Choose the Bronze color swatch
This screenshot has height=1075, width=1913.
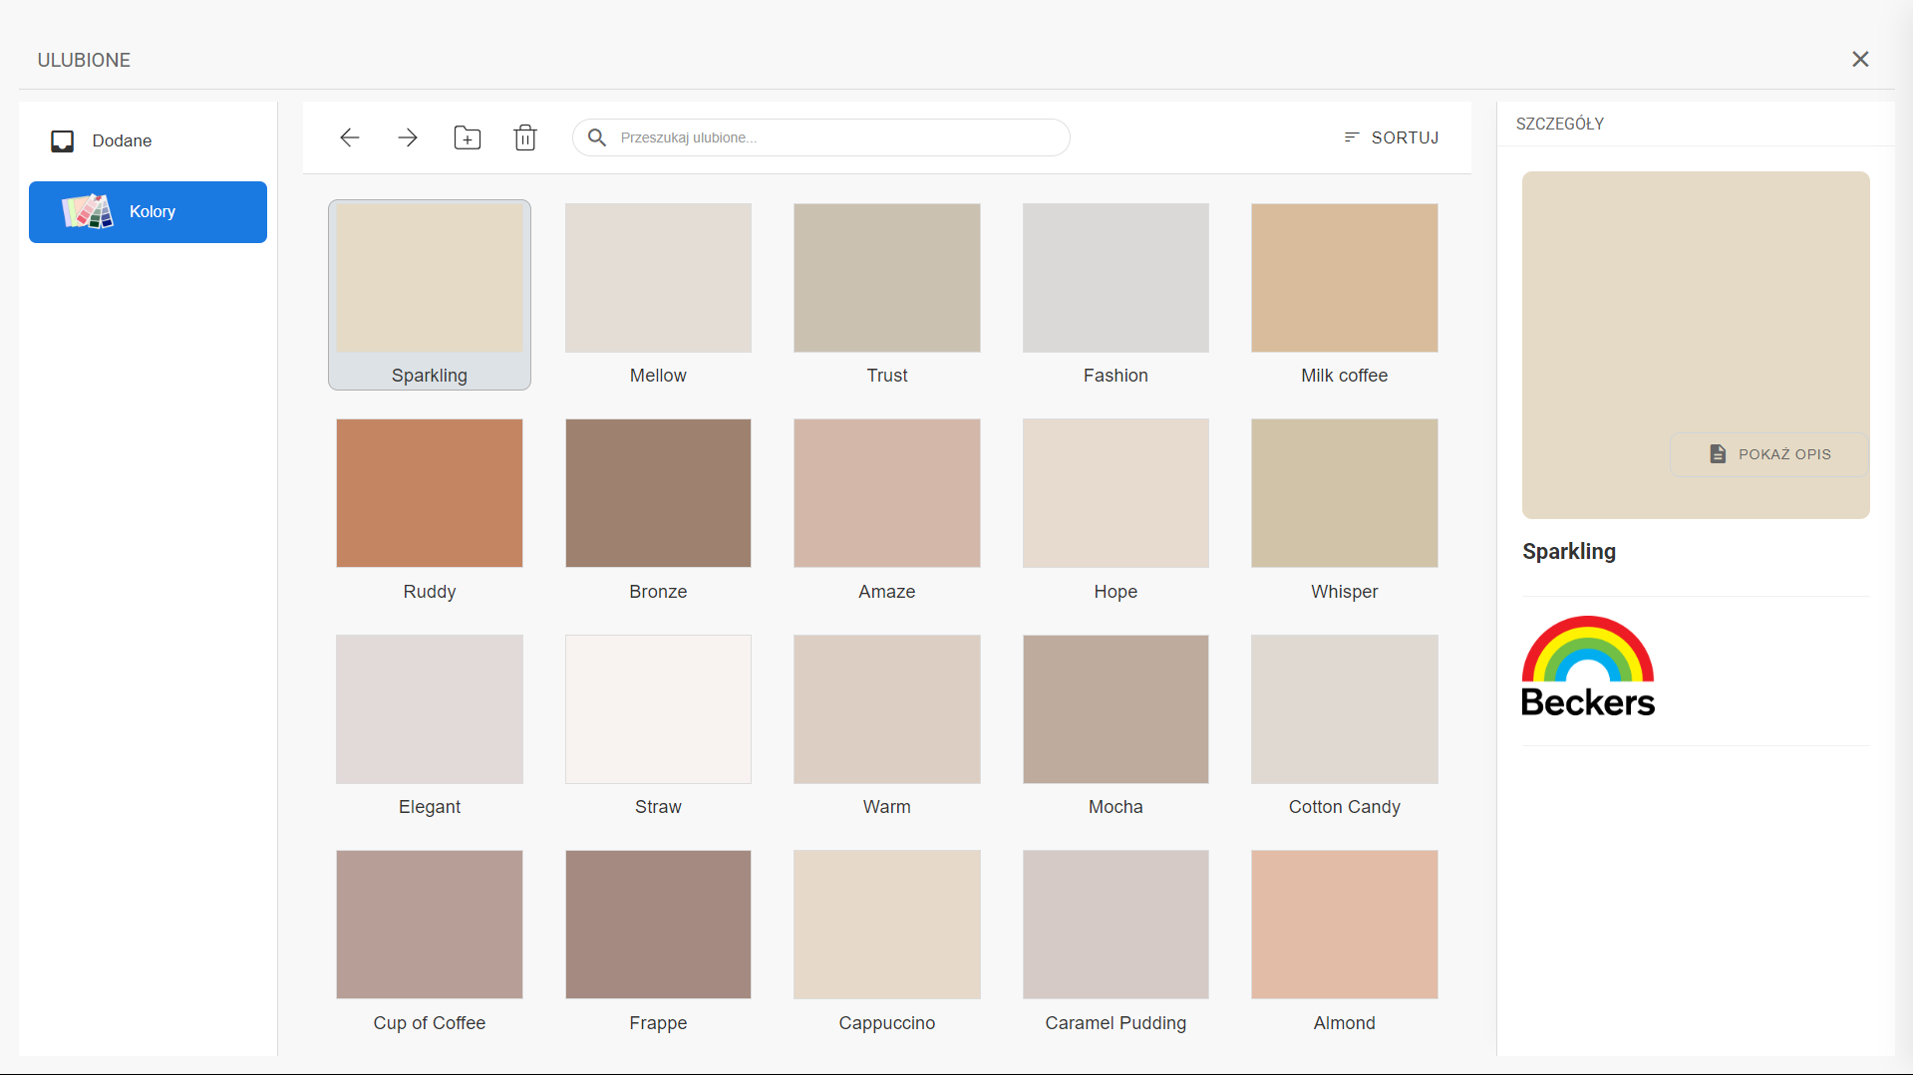[658, 493]
